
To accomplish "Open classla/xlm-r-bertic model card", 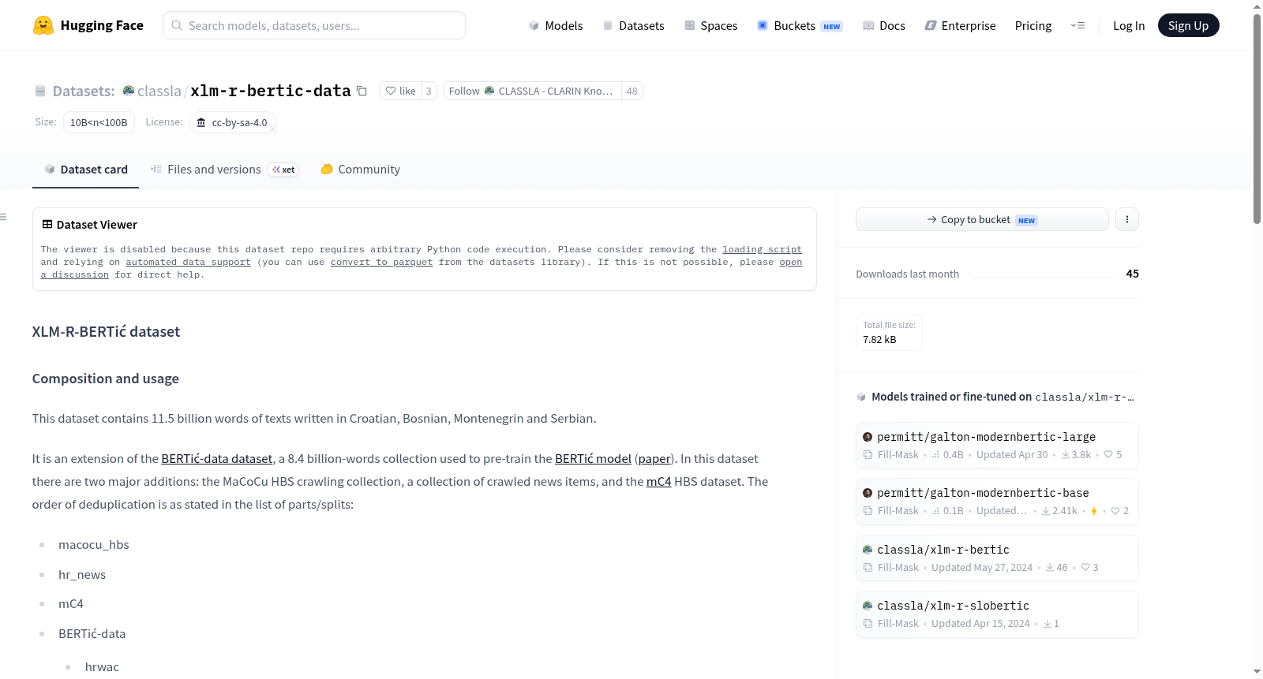I will (997, 558).
